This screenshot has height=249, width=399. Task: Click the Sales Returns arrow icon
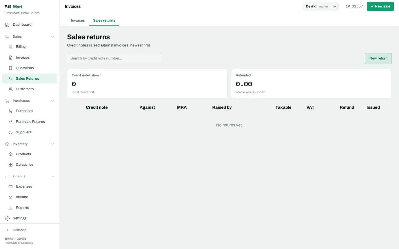[x=11, y=79]
